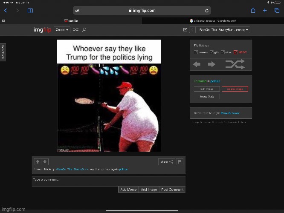Flip to previous image with left arrow
This screenshot has height=213, width=284.
[x=197, y=64]
